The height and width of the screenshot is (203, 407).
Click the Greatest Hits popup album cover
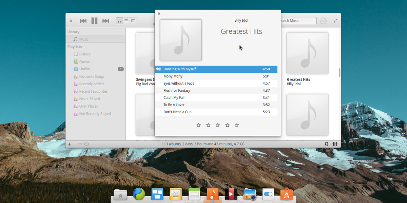click(x=181, y=40)
